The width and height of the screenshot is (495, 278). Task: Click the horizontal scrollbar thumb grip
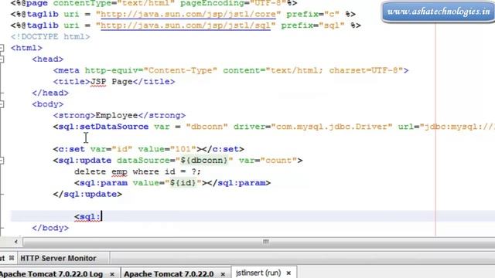click(266, 242)
